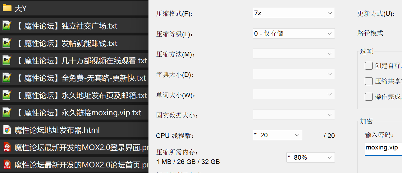Open the CPU 线程数 combo box
This screenshot has height=173, width=402.
pyautogui.click(x=277, y=135)
